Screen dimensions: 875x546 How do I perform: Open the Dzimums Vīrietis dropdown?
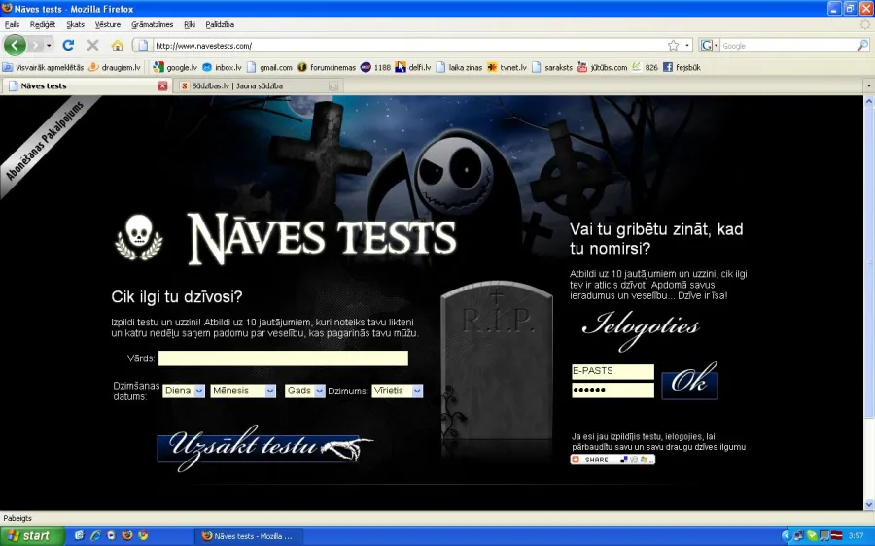click(x=398, y=391)
